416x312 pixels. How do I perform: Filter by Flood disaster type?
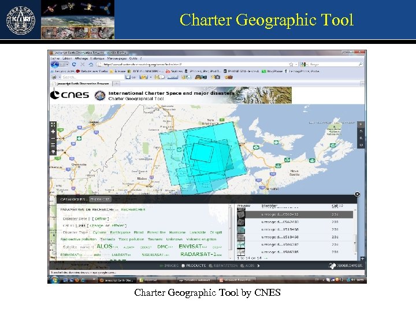tap(139, 232)
